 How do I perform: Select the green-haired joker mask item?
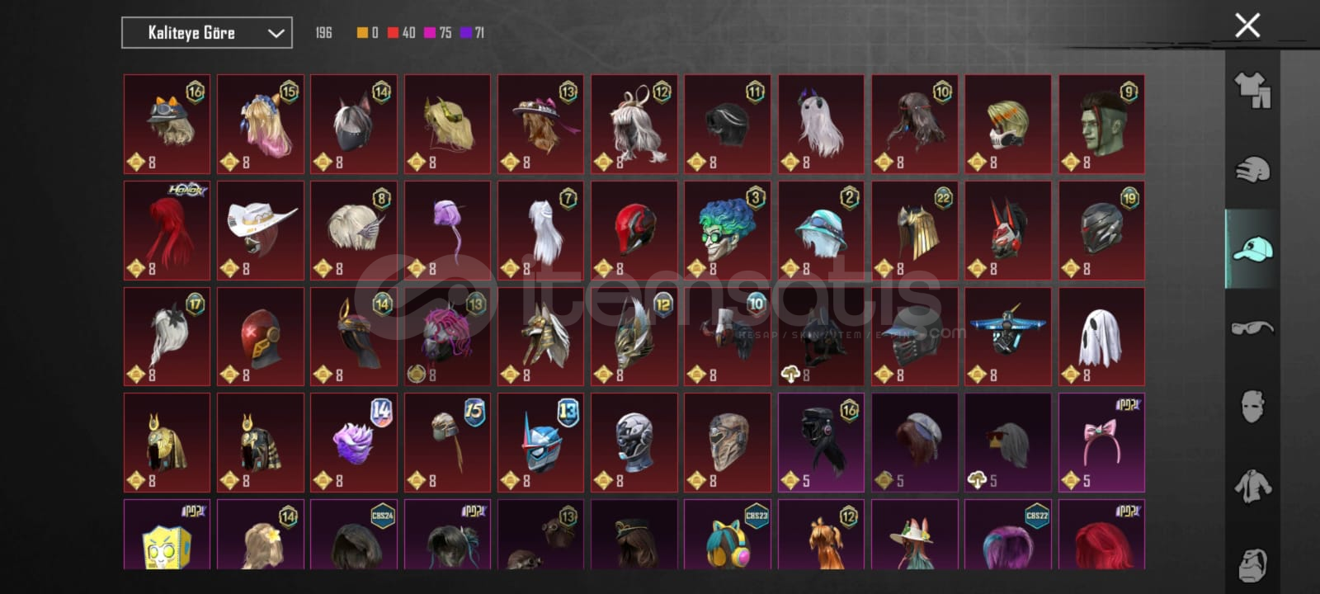[728, 230]
